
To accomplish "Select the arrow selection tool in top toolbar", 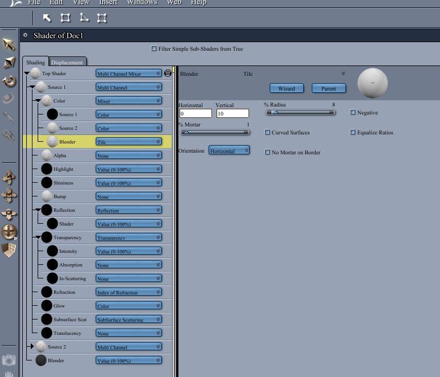I will coord(47,18).
